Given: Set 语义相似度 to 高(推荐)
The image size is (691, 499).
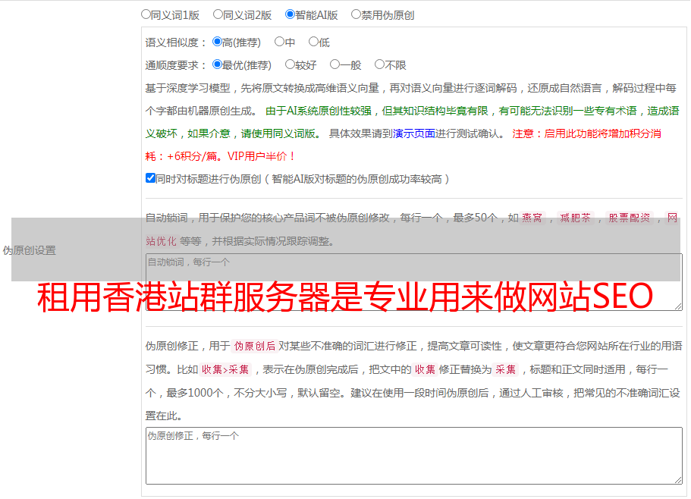Looking at the screenshot, I should (217, 42).
